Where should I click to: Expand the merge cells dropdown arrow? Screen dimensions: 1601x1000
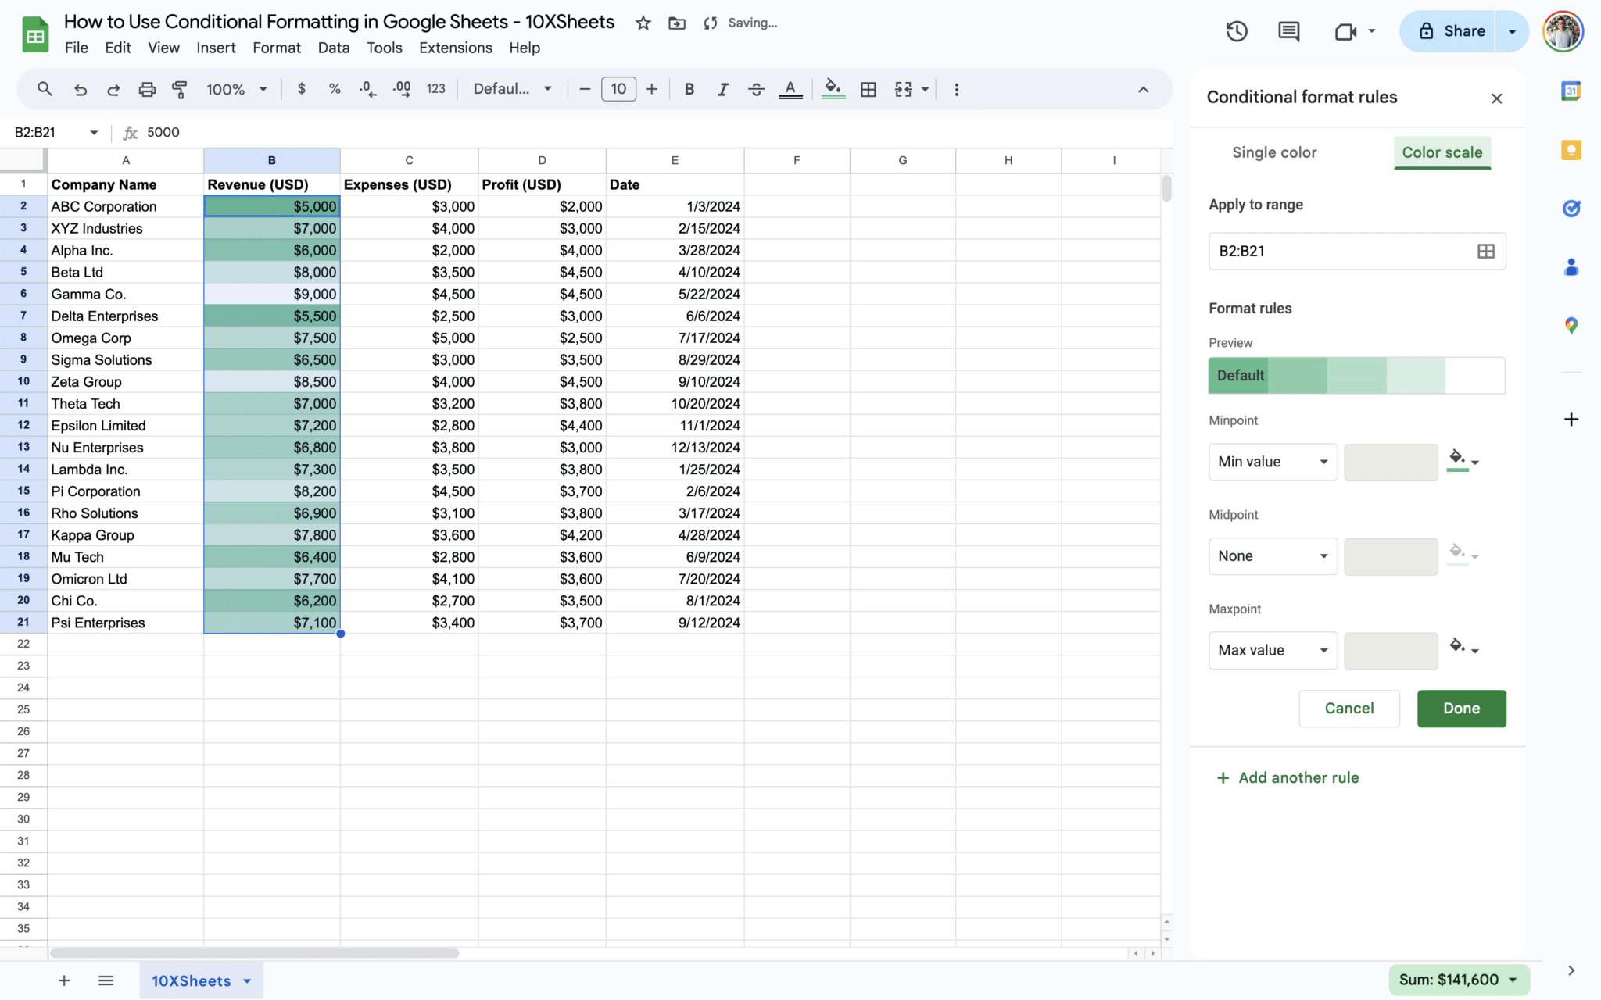[x=925, y=90]
